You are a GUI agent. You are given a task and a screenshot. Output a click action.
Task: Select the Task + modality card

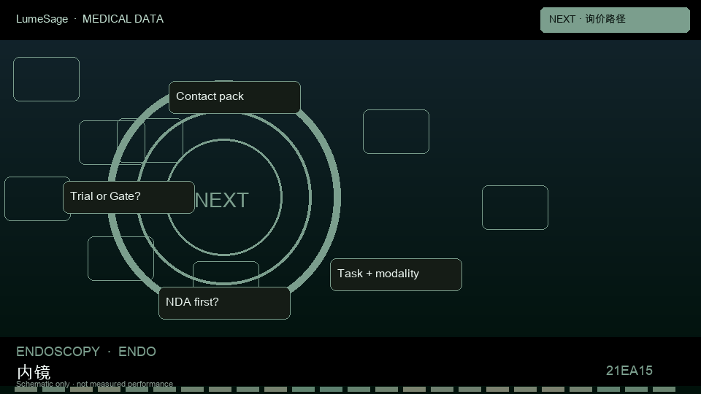[x=396, y=274]
